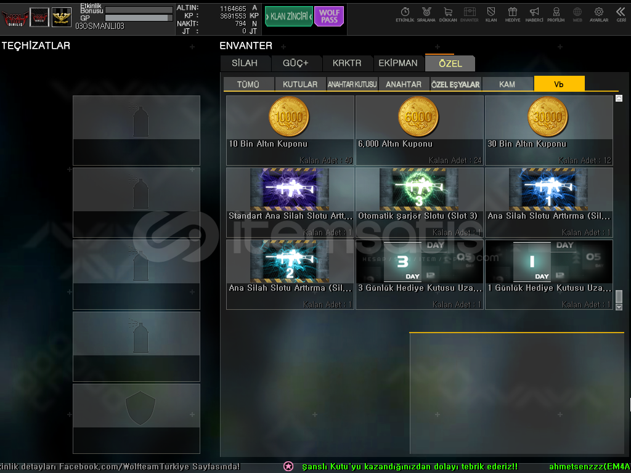Click the gold eagle rank badge

(62, 18)
